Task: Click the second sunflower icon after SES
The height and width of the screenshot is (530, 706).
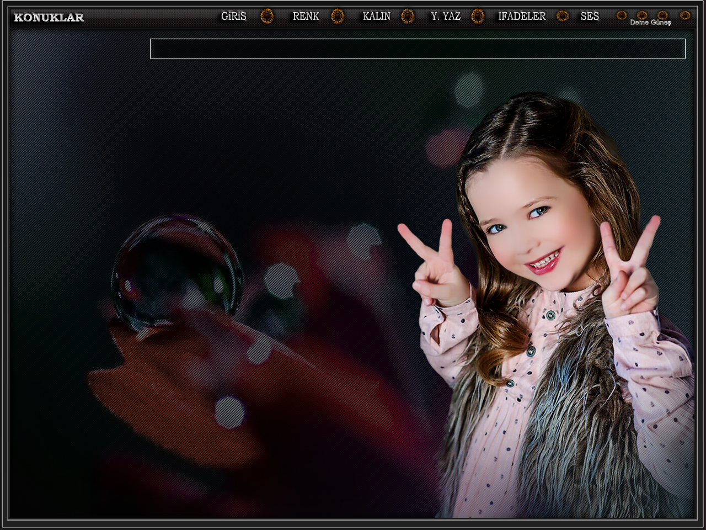Action: click(642, 15)
